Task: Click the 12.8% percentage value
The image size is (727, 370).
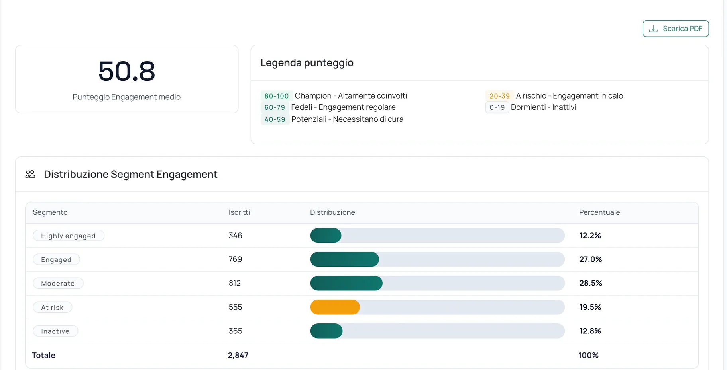Action: tap(590, 331)
